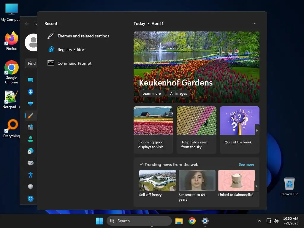Show next cards via arrow beside Quiz of the week
The height and width of the screenshot is (228, 304).
pyautogui.click(x=257, y=131)
